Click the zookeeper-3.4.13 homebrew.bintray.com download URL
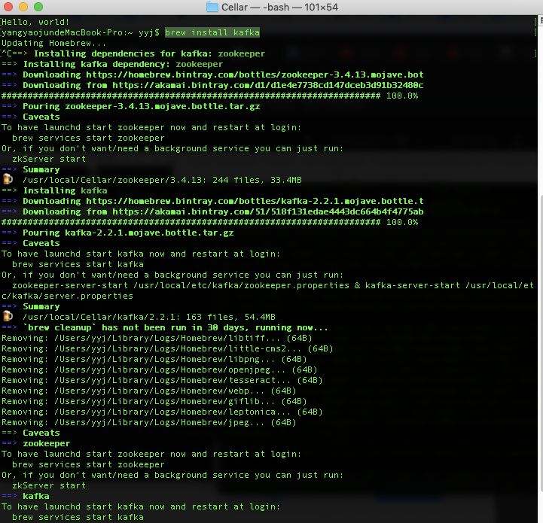543x523 pixels. 255,74
